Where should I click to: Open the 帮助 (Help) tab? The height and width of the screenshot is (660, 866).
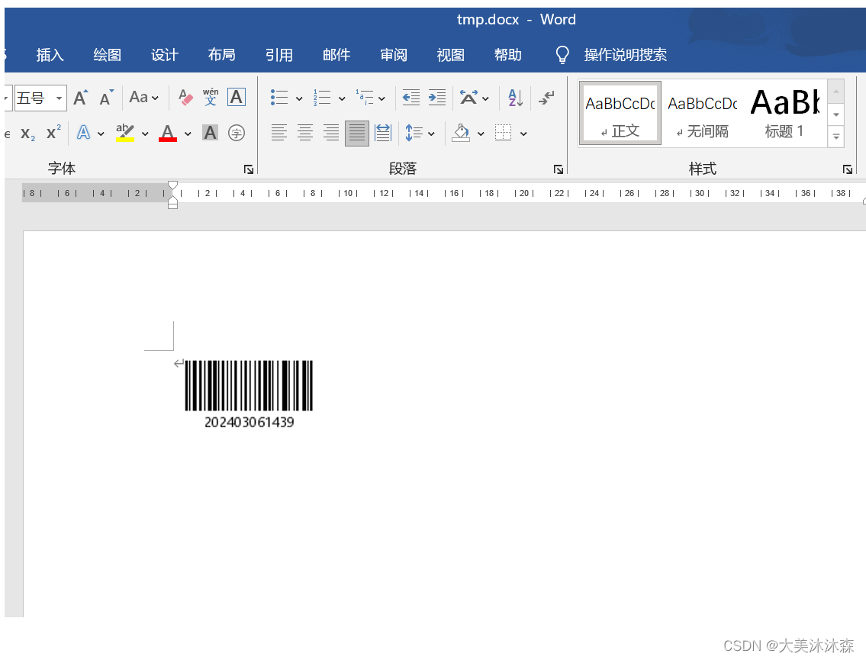point(508,55)
